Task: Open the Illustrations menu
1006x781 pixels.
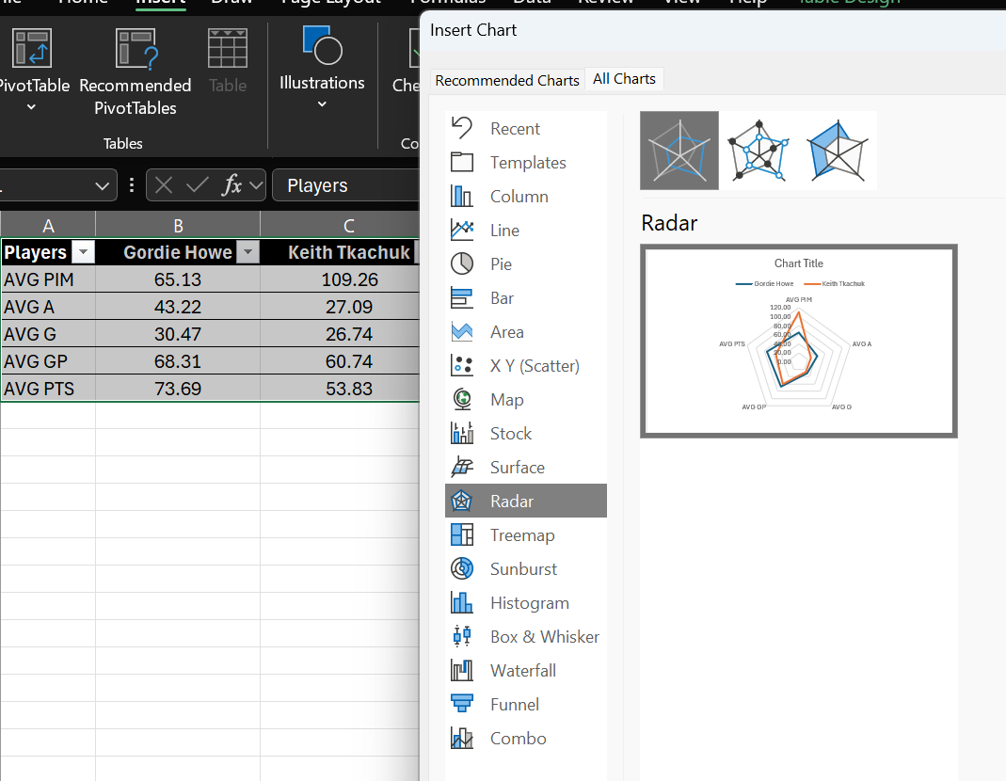Action: pyautogui.click(x=322, y=67)
